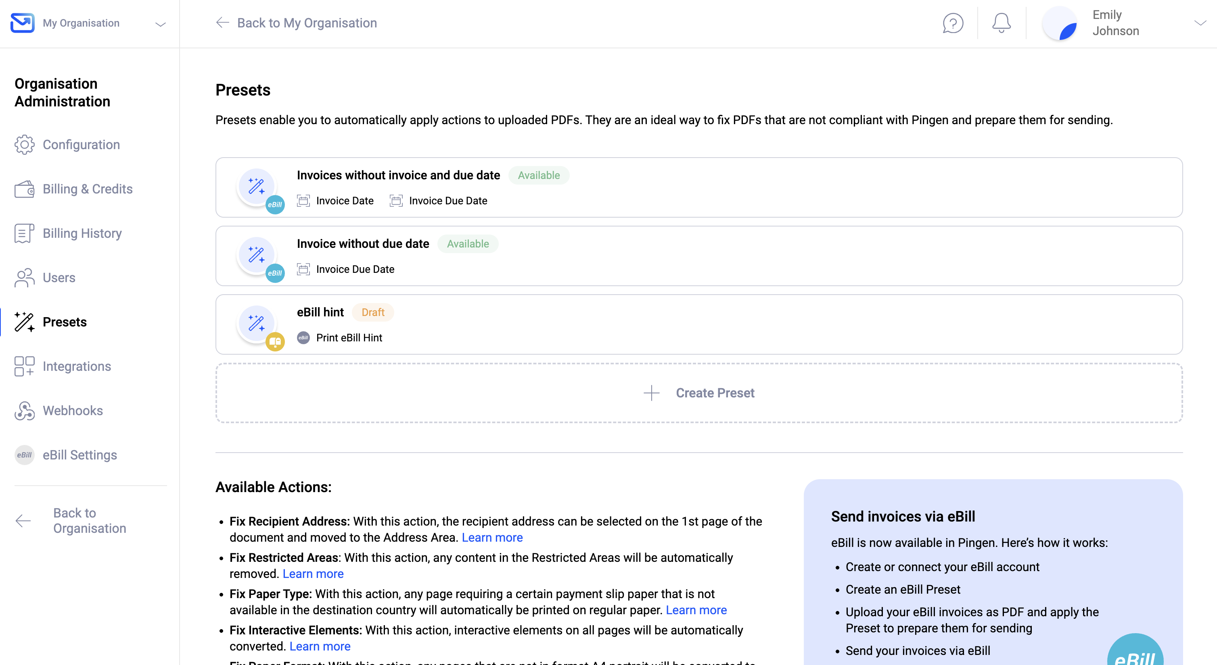Click the eBill Settings badge icon
1217x665 pixels.
pos(24,455)
